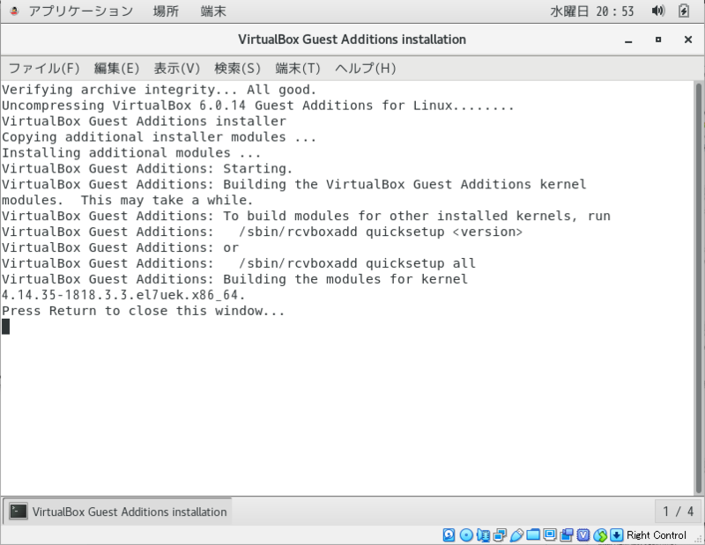The image size is (705, 545).
Task: Open the 場所 menu in top bar
Action: [x=166, y=11]
